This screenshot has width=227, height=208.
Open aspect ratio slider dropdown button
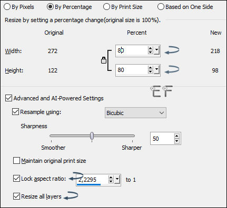pos(117,180)
